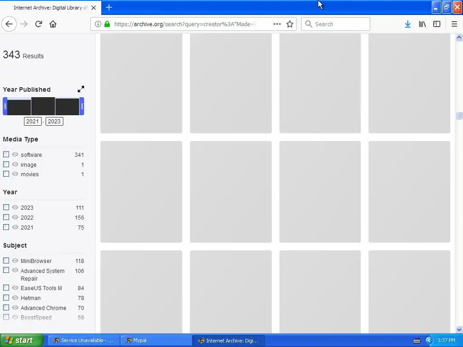
Task: Open the browser hamburger menu
Action: (x=454, y=24)
